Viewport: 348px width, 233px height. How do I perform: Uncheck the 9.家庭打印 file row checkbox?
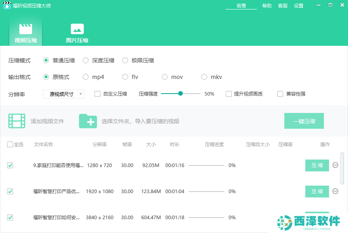10,165
